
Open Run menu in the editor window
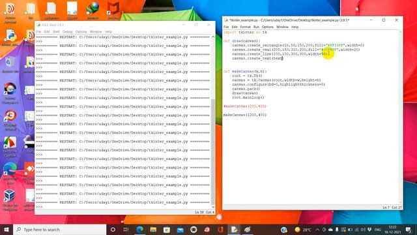256,27
